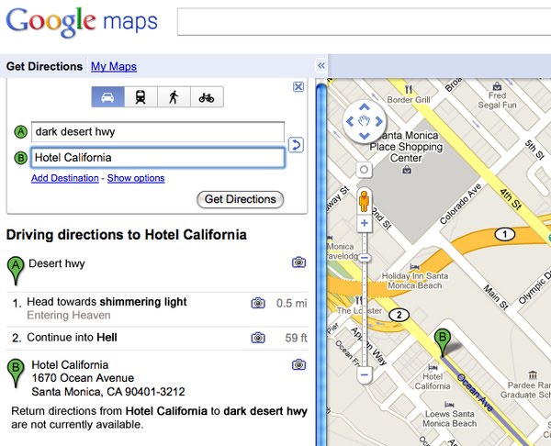Focus the destination field 'Hotel California'
This screenshot has height=446, width=551.
click(x=158, y=157)
